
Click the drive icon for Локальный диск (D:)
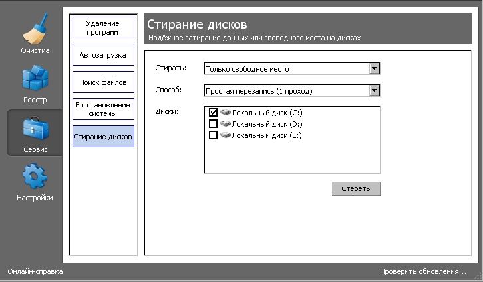[225, 124]
